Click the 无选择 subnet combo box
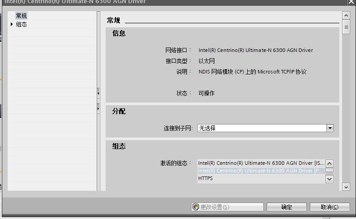The width and height of the screenshot is (356, 219). pos(262,128)
